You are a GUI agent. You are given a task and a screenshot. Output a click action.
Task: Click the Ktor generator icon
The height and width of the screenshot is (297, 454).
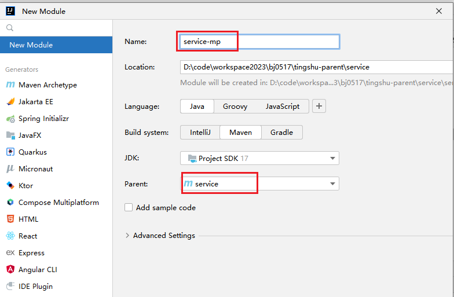pyautogui.click(x=10, y=185)
